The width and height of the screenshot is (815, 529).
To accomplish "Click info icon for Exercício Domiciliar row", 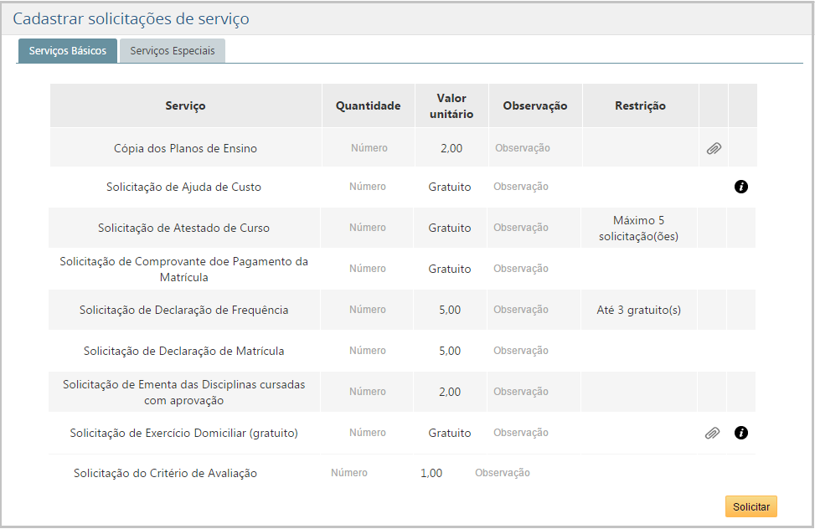I will (x=741, y=433).
